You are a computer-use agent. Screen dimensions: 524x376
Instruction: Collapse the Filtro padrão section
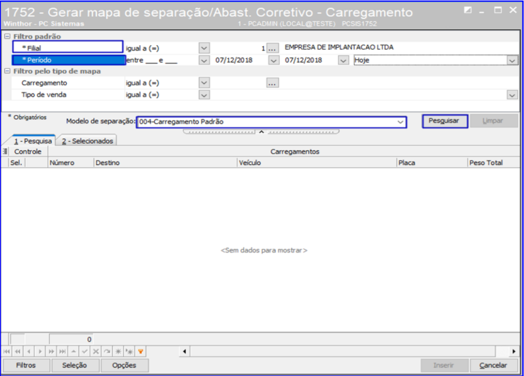coord(7,37)
